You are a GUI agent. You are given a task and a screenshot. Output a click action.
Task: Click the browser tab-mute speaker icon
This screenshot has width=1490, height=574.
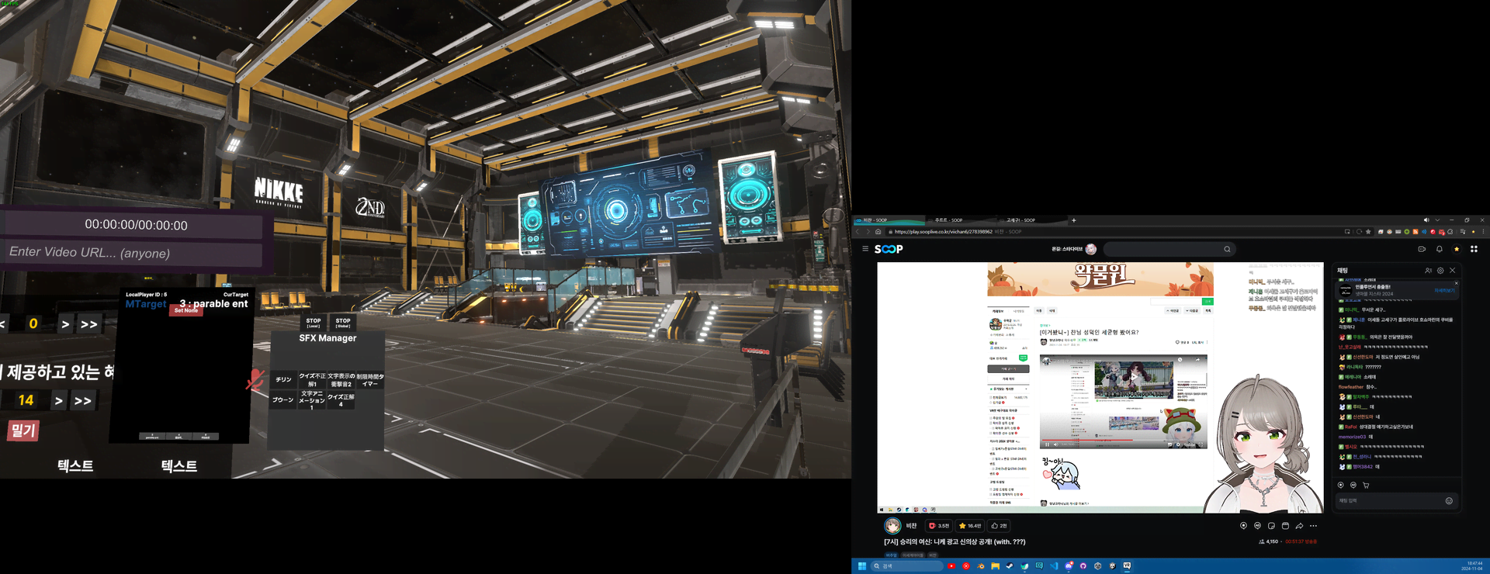coord(1426,220)
